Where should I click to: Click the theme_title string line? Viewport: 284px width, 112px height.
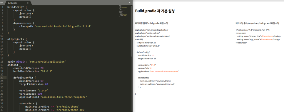click(259, 36)
